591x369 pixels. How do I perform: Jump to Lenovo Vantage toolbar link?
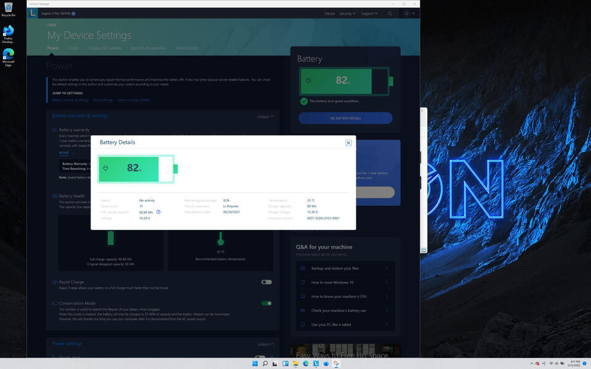coord(134,100)
